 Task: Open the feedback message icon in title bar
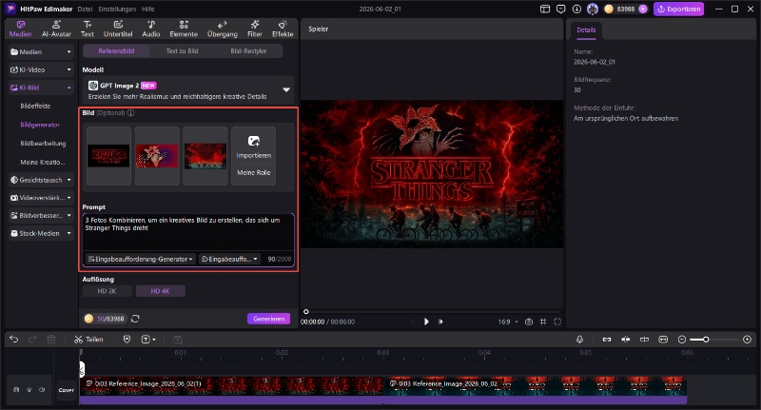(x=561, y=9)
